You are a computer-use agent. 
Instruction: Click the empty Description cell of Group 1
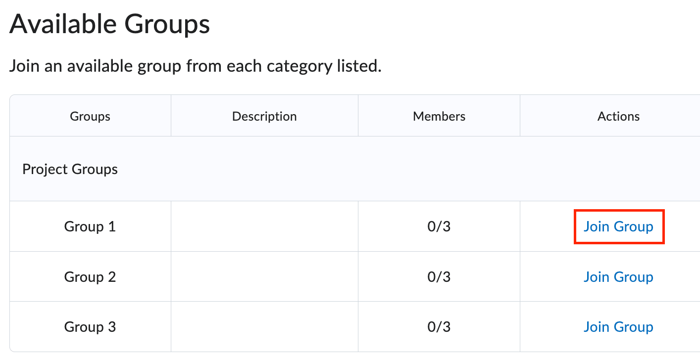coord(264,226)
